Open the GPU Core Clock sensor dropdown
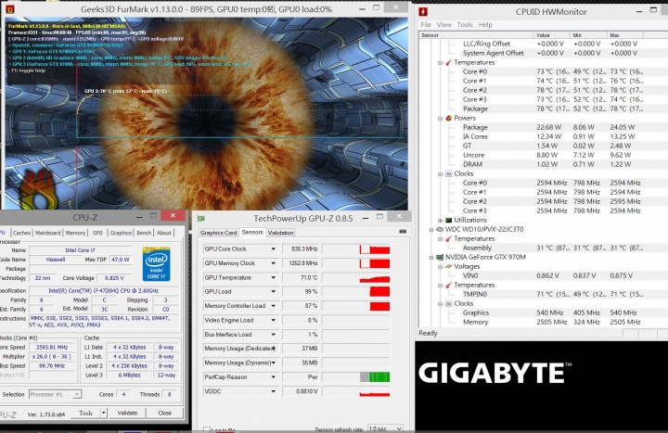Screen dimensions: 668x433 point(273,249)
